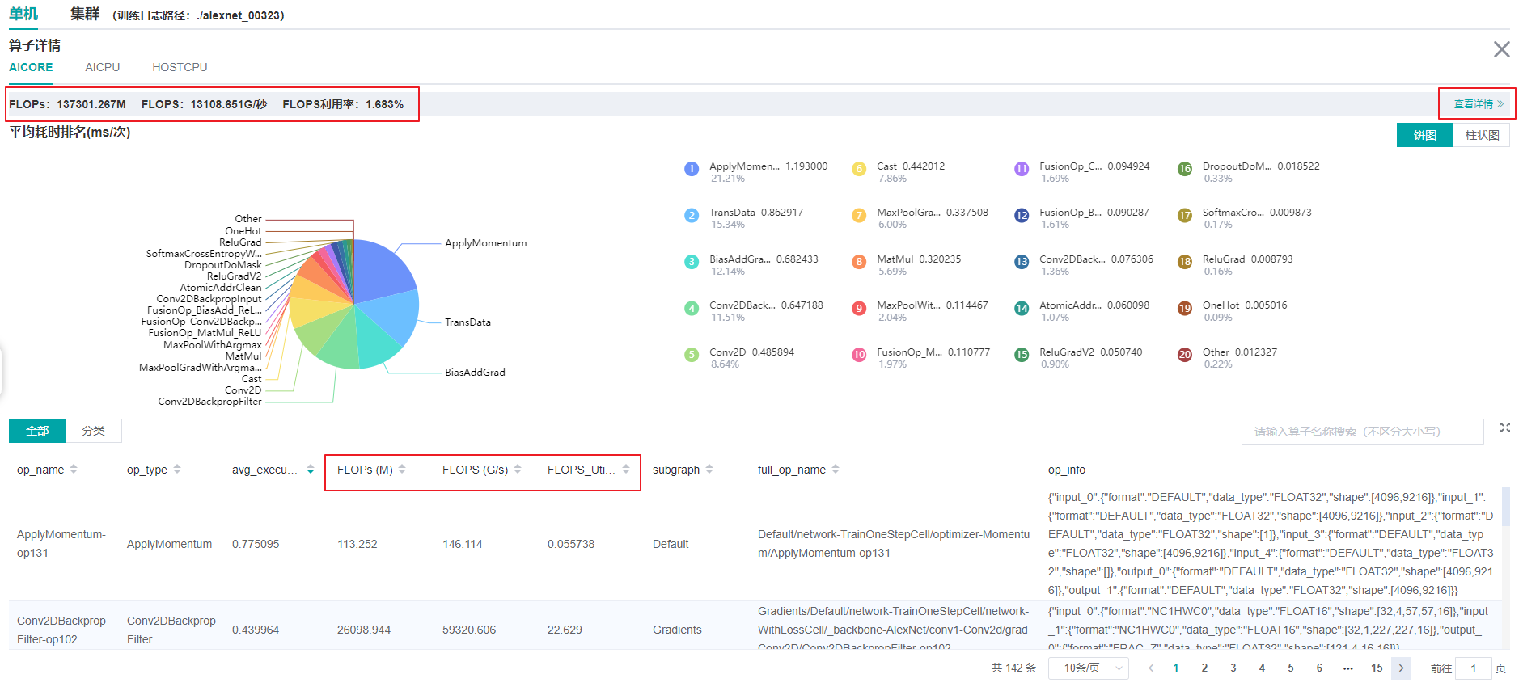Screen dimensions: 1523x691
Task: Sort by full_op_name column
Action: [x=836, y=470]
